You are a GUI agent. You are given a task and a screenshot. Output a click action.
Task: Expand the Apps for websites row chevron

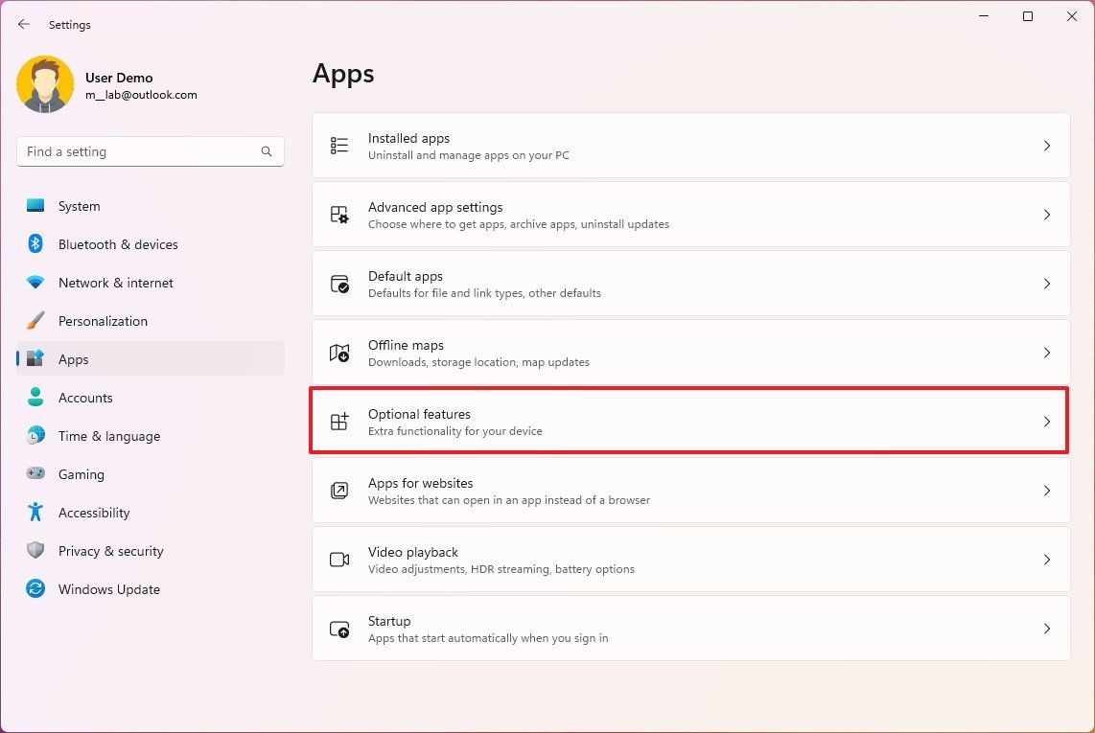[x=1047, y=490]
